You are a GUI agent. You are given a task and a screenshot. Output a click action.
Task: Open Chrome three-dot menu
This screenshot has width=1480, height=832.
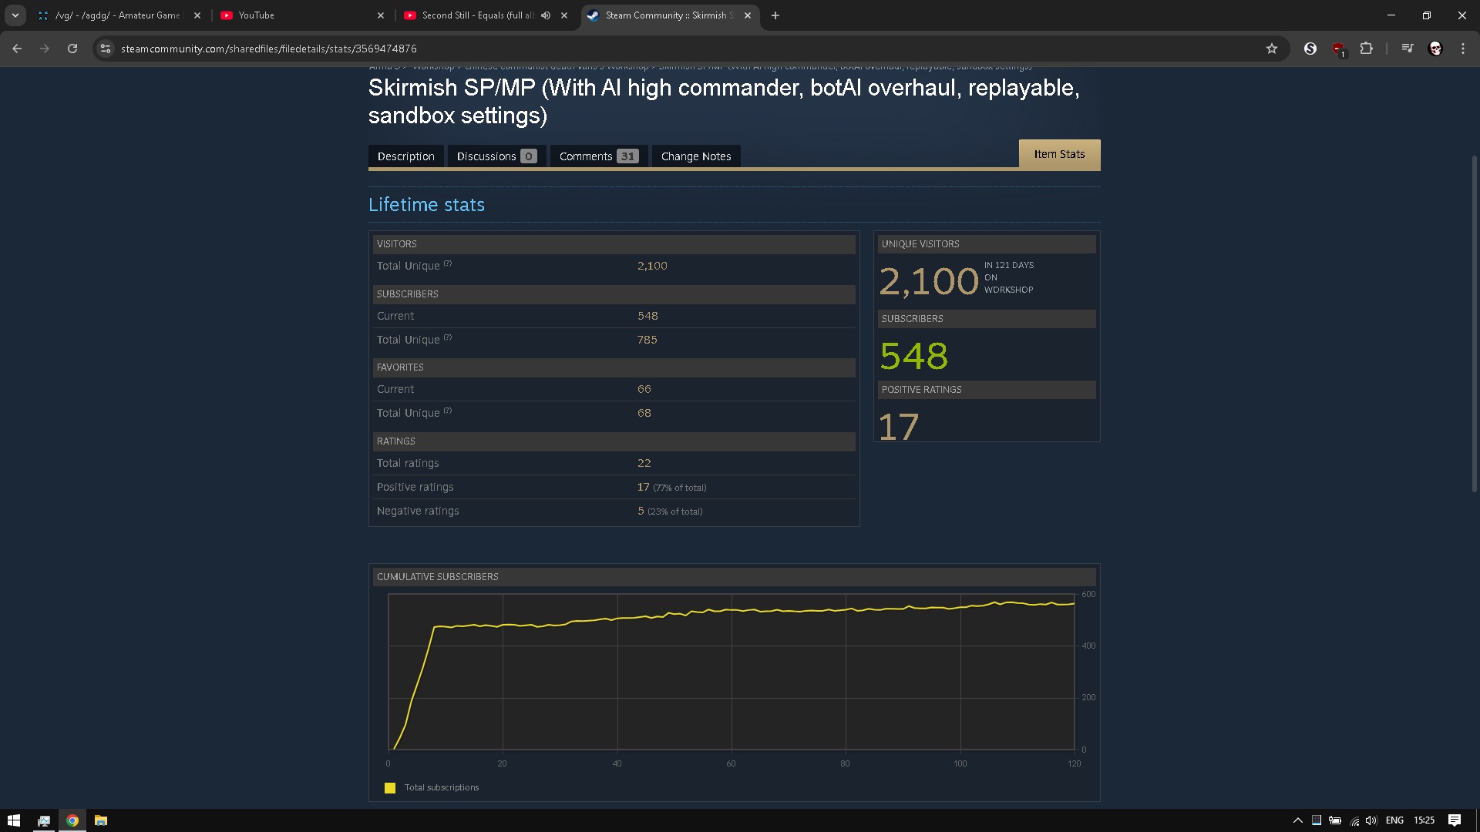[1463, 49]
